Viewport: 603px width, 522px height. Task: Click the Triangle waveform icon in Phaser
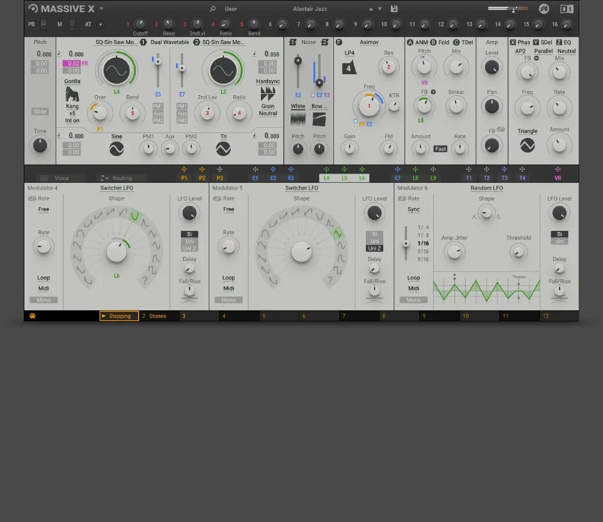pyautogui.click(x=527, y=146)
